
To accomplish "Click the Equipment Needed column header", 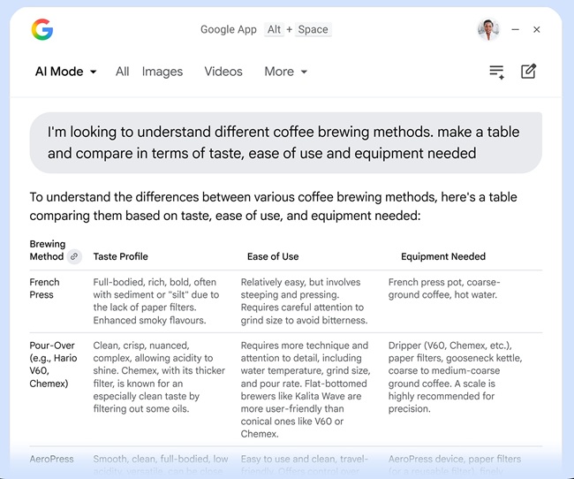I will tap(443, 256).
